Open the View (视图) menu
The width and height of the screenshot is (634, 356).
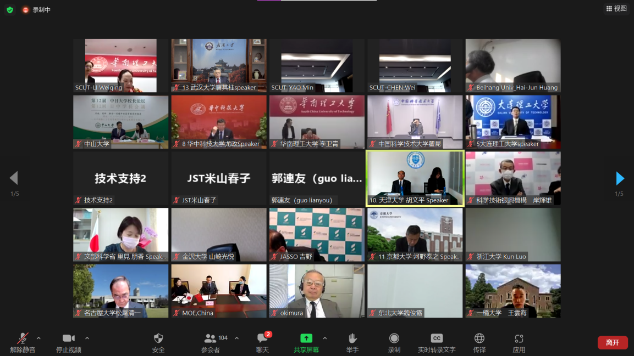pos(616,9)
